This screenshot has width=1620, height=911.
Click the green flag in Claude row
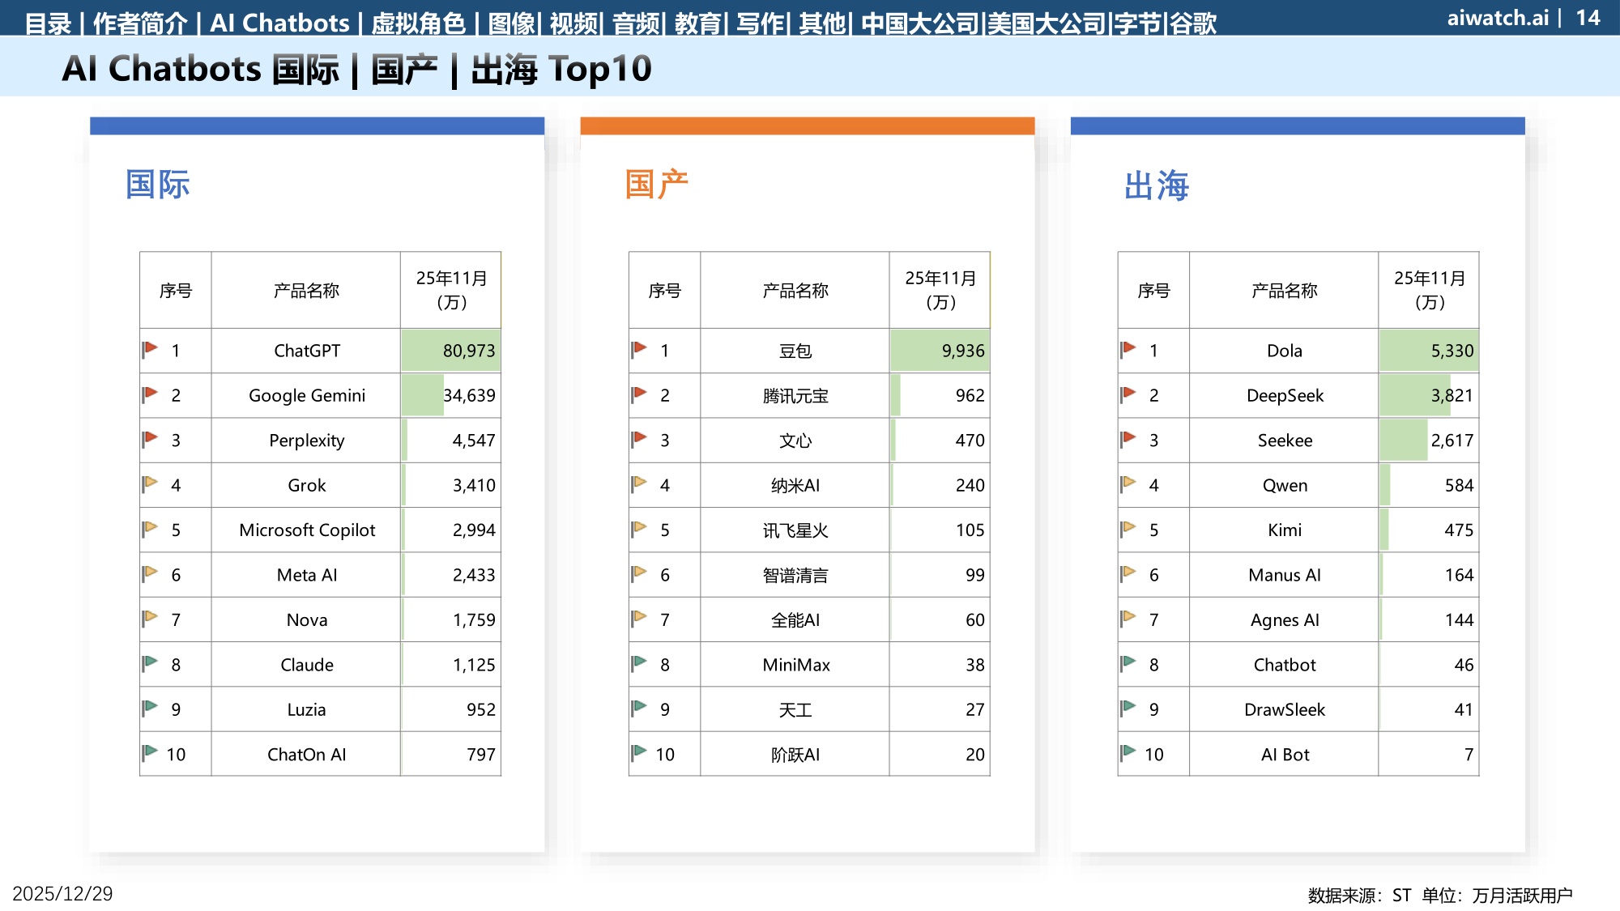[x=150, y=663]
